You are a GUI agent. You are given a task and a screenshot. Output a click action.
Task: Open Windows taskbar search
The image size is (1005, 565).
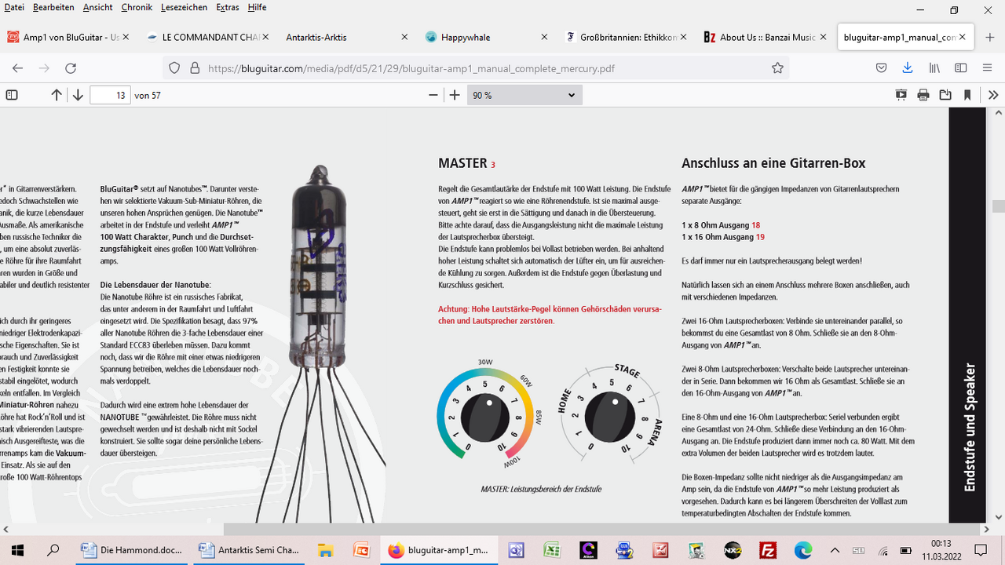(x=53, y=550)
